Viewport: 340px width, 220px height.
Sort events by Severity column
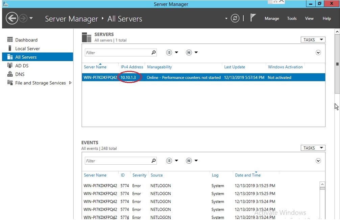139,175
